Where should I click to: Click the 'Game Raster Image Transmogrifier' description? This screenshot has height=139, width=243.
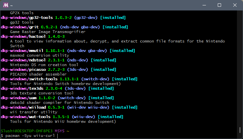click(x=48, y=32)
